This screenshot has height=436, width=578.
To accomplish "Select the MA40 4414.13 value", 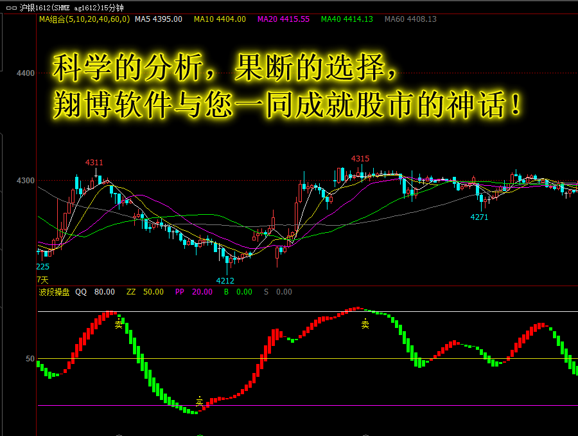I will click(347, 19).
